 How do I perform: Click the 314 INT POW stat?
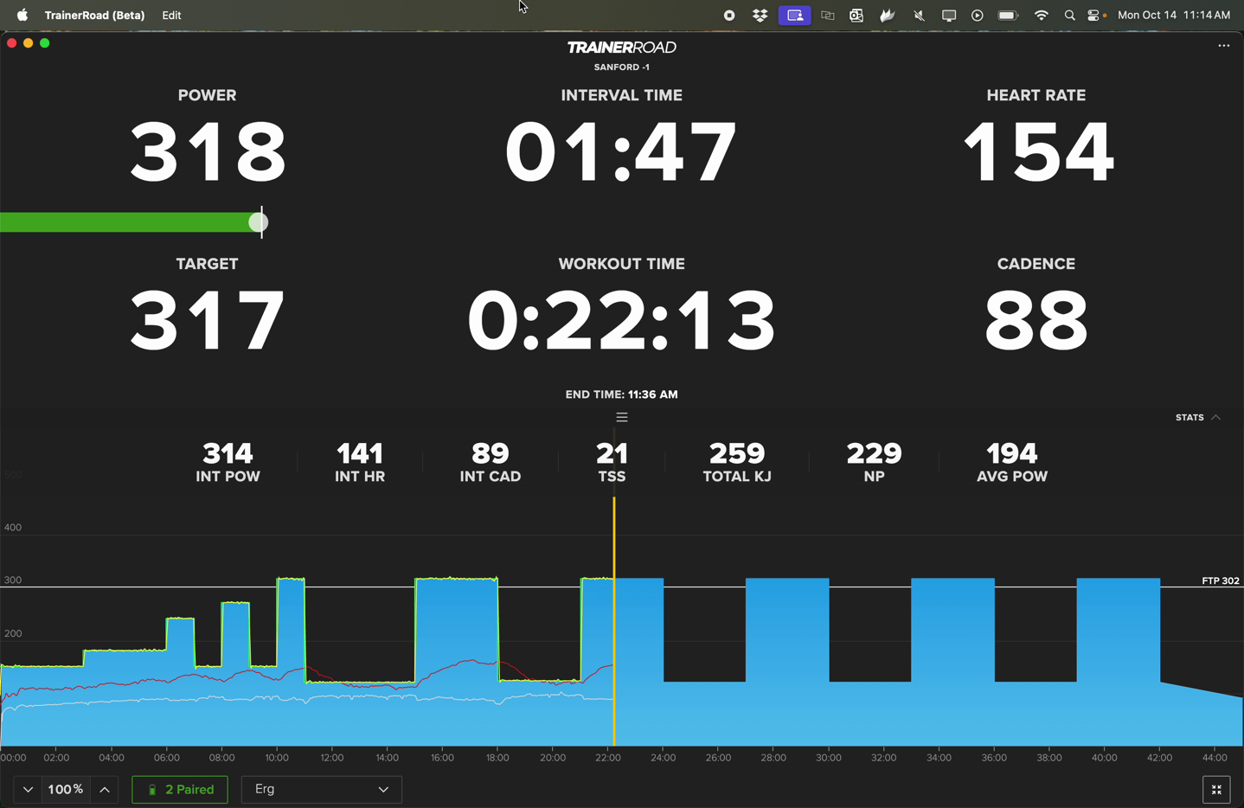(228, 462)
